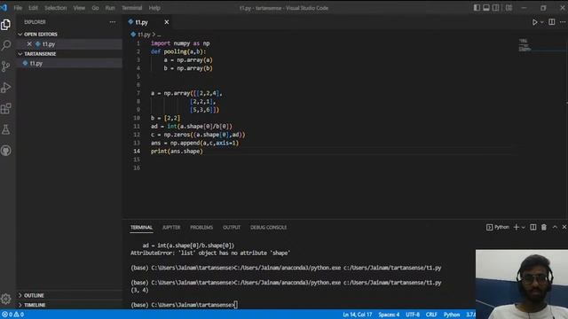The image size is (568, 319).
Task: Select the Python terminal shell label
Action: click(498, 227)
